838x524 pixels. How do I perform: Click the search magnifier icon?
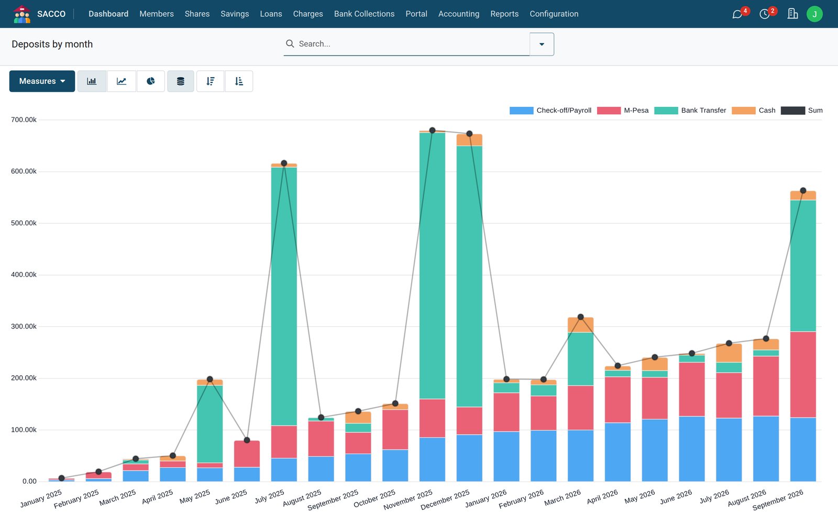coord(290,43)
